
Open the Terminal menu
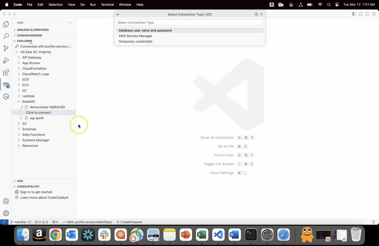click(x=107, y=5)
